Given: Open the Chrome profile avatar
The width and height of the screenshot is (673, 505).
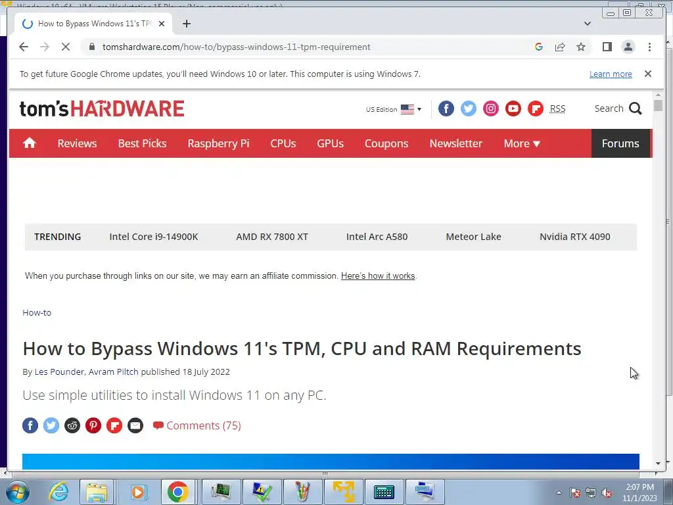Looking at the screenshot, I should 628,47.
